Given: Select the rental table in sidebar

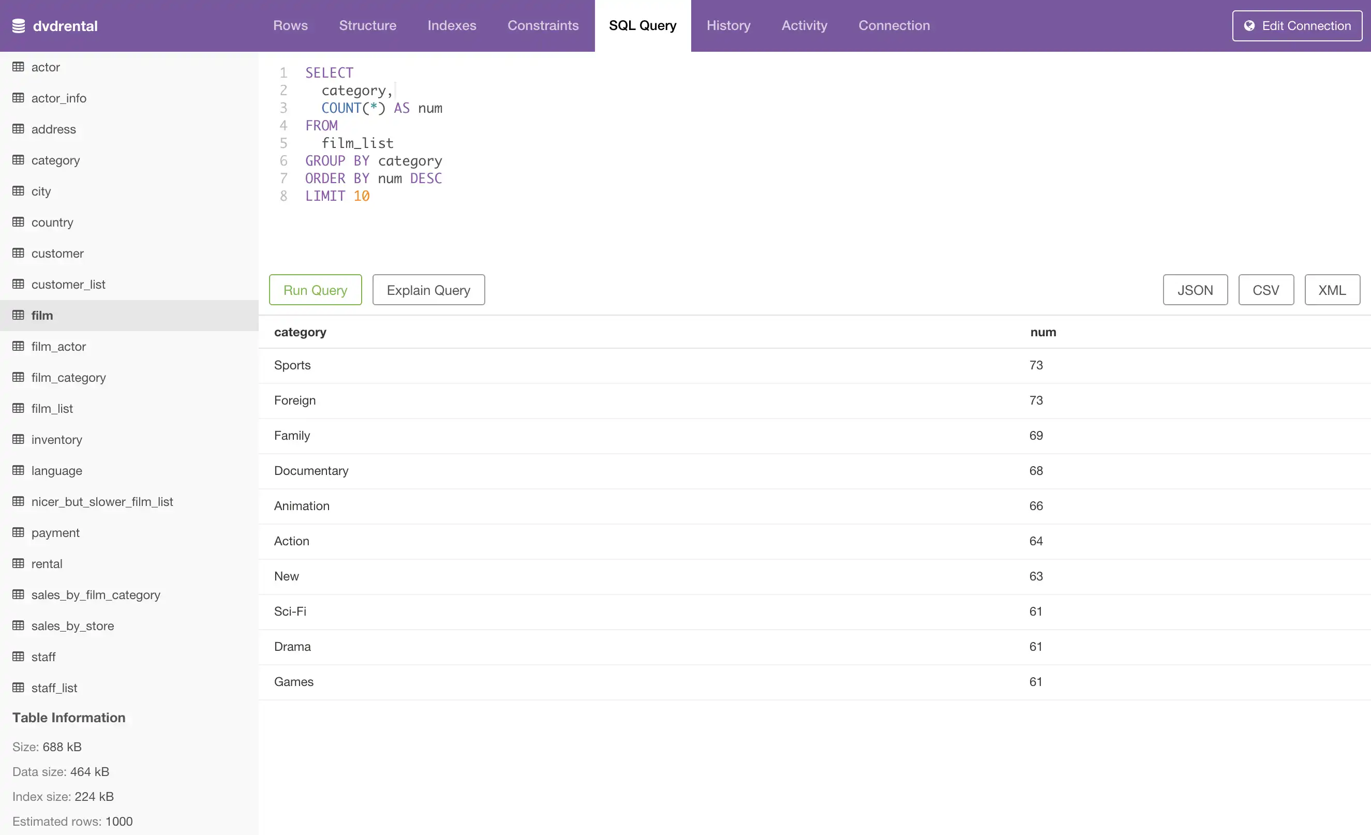Looking at the screenshot, I should click(x=46, y=563).
